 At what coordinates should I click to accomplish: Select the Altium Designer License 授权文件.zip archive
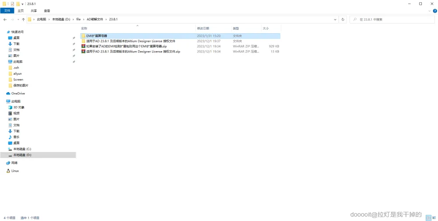pos(180,52)
